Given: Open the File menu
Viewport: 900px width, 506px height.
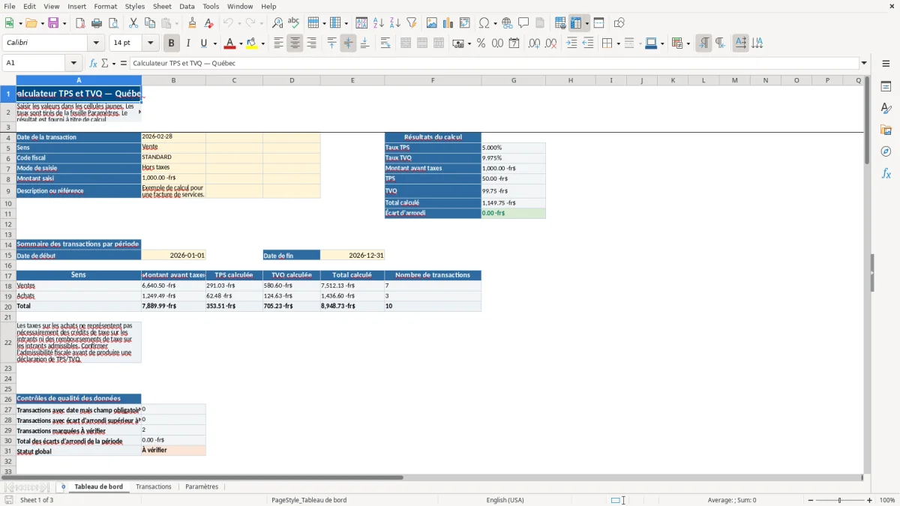Looking at the screenshot, I should coord(9,6).
